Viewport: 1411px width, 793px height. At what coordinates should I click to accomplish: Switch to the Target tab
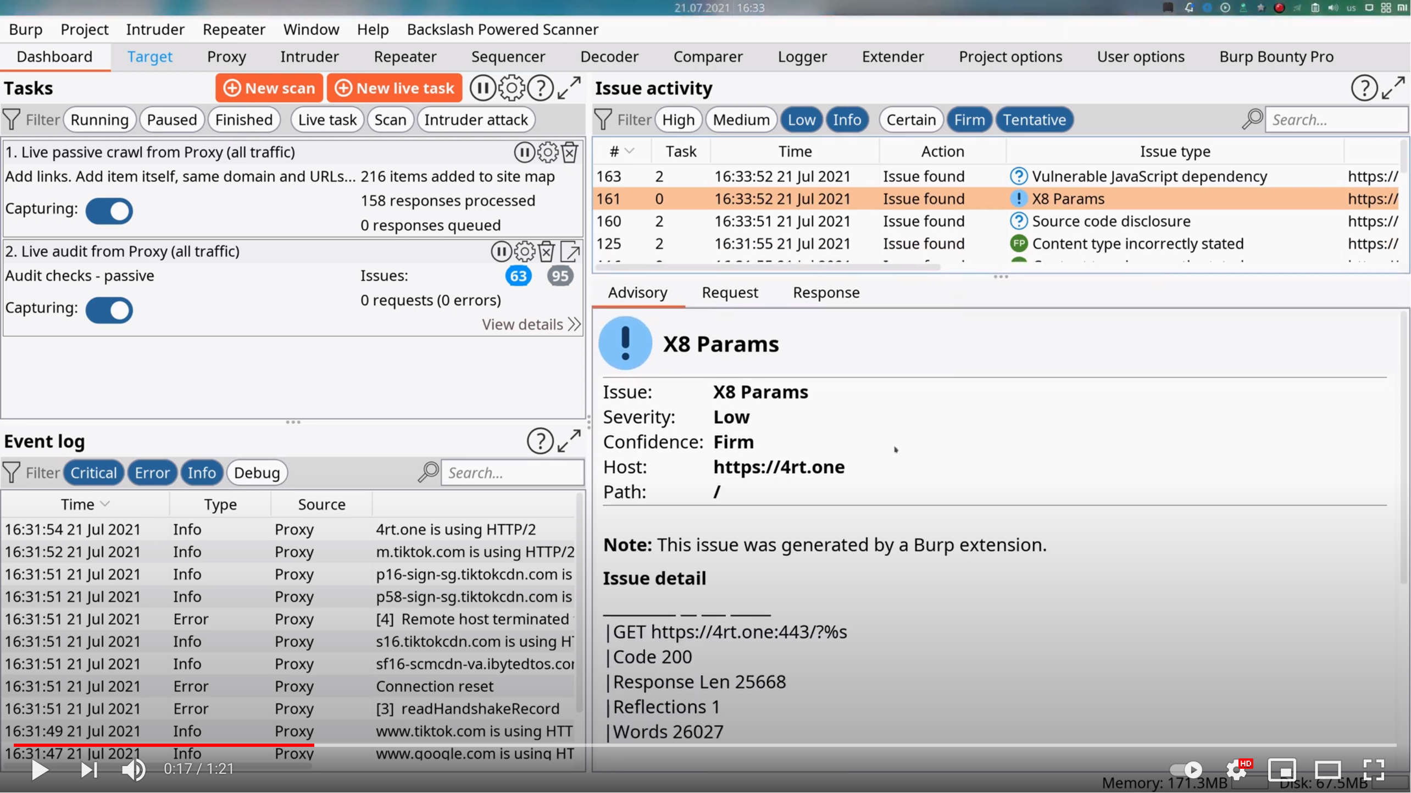pos(150,57)
